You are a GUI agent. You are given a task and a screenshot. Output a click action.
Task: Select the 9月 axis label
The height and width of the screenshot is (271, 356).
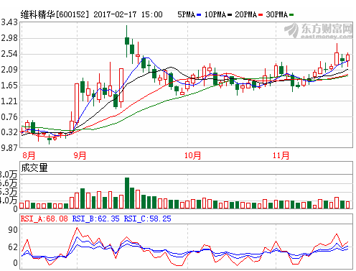click(80, 155)
